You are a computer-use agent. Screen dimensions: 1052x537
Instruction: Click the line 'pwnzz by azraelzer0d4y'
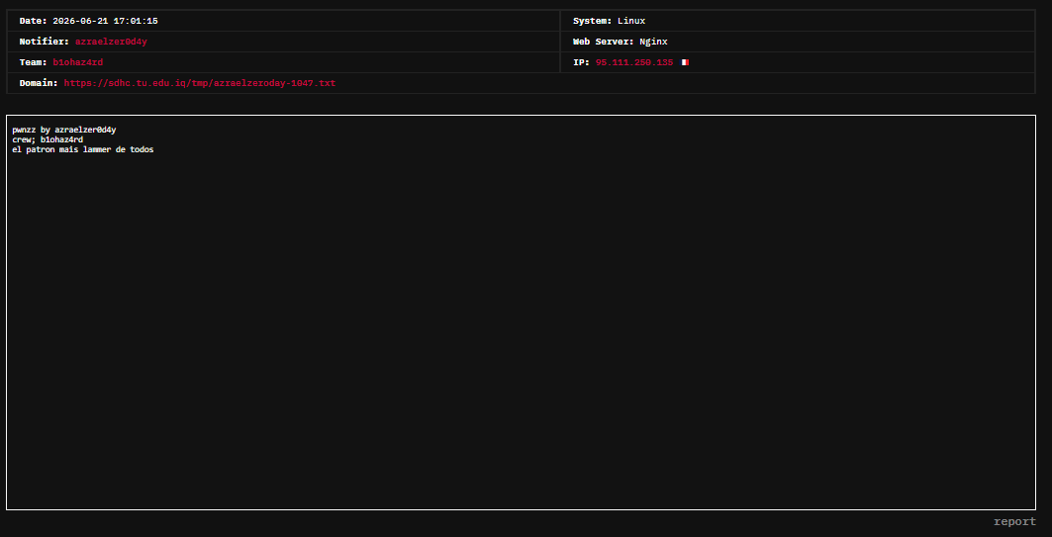click(63, 130)
